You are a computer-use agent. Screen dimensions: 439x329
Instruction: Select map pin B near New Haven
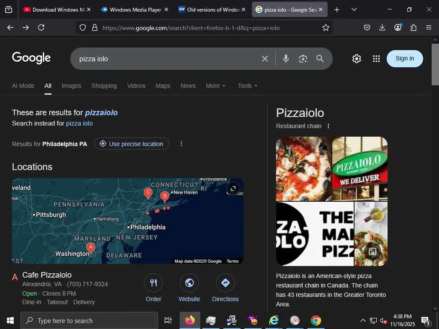click(x=165, y=196)
